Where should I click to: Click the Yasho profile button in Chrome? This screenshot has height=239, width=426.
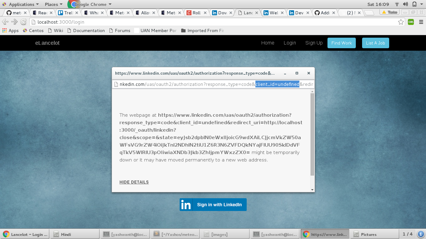pyautogui.click(x=390, y=12)
